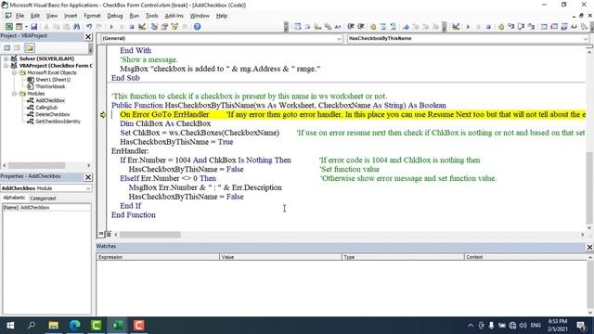Click the Procedure View button at code window bottom
This screenshot has height=334, width=594.
(x=101, y=235)
